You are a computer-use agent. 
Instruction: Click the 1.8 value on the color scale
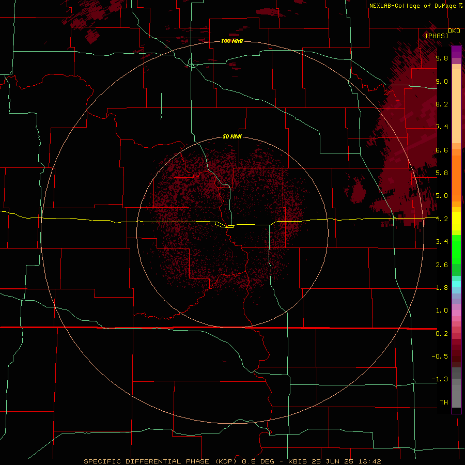442,288
